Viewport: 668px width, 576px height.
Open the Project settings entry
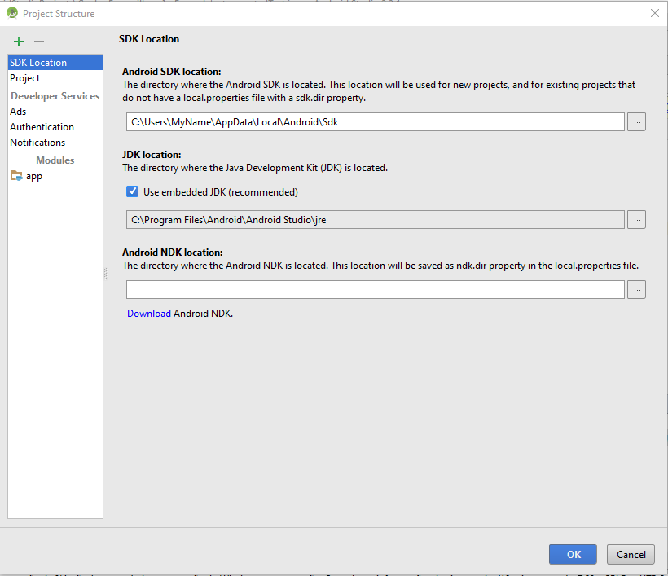pyautogui.click(x=25, y=78)
